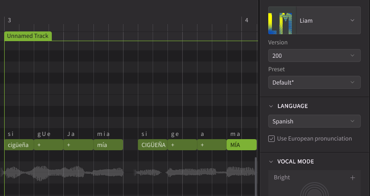
Task: Open the Liam singer dropdown
Action: pyautogui.click(x=328, y=20)
